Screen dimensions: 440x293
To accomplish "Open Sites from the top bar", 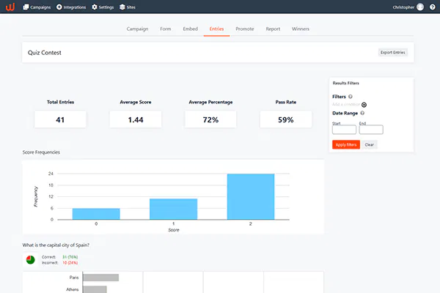I will 128,7.
